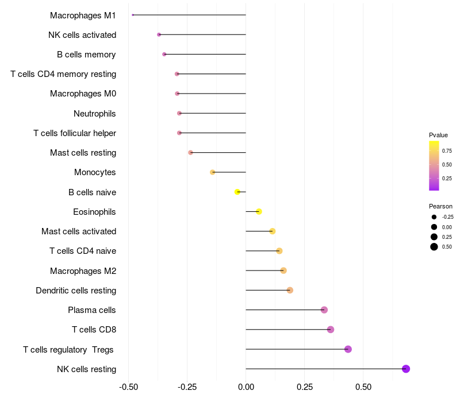This screenshot has width=460, height=402.
Task: Click the Pvalue color gradient legend bar
Action: tap(434, 166)
